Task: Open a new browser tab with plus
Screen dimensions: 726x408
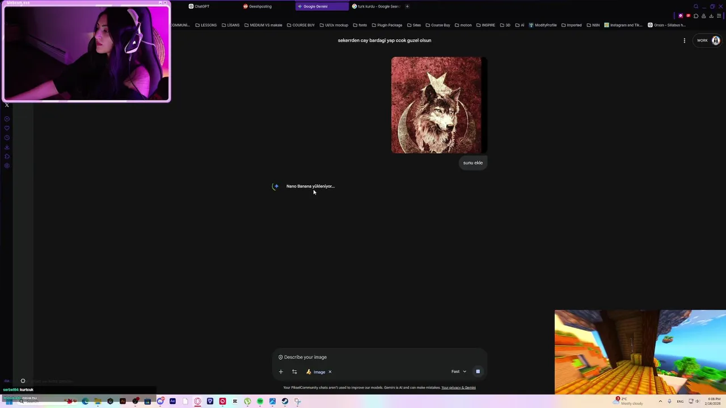Action: (407, 6)
